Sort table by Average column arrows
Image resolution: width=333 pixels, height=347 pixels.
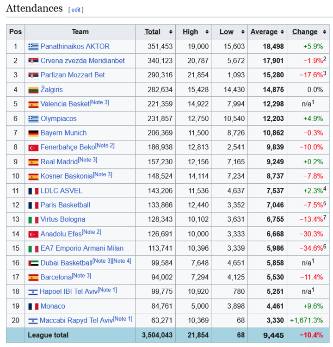pyautogui.click(x=282, y=32)
